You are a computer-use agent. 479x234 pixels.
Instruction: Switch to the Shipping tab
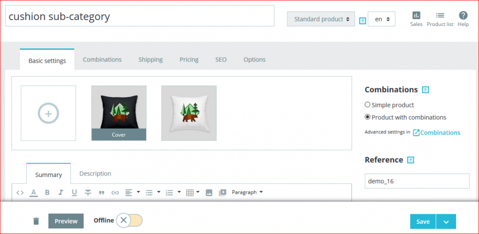pyautogui.click(x=150, y=59)
